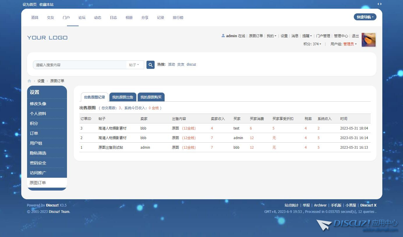Image resolution: width=403 pixels, height=237 pixels.
Task: Open the admin user avatar thumbnail
Action: pyautogui.click(x=368, y=40)
